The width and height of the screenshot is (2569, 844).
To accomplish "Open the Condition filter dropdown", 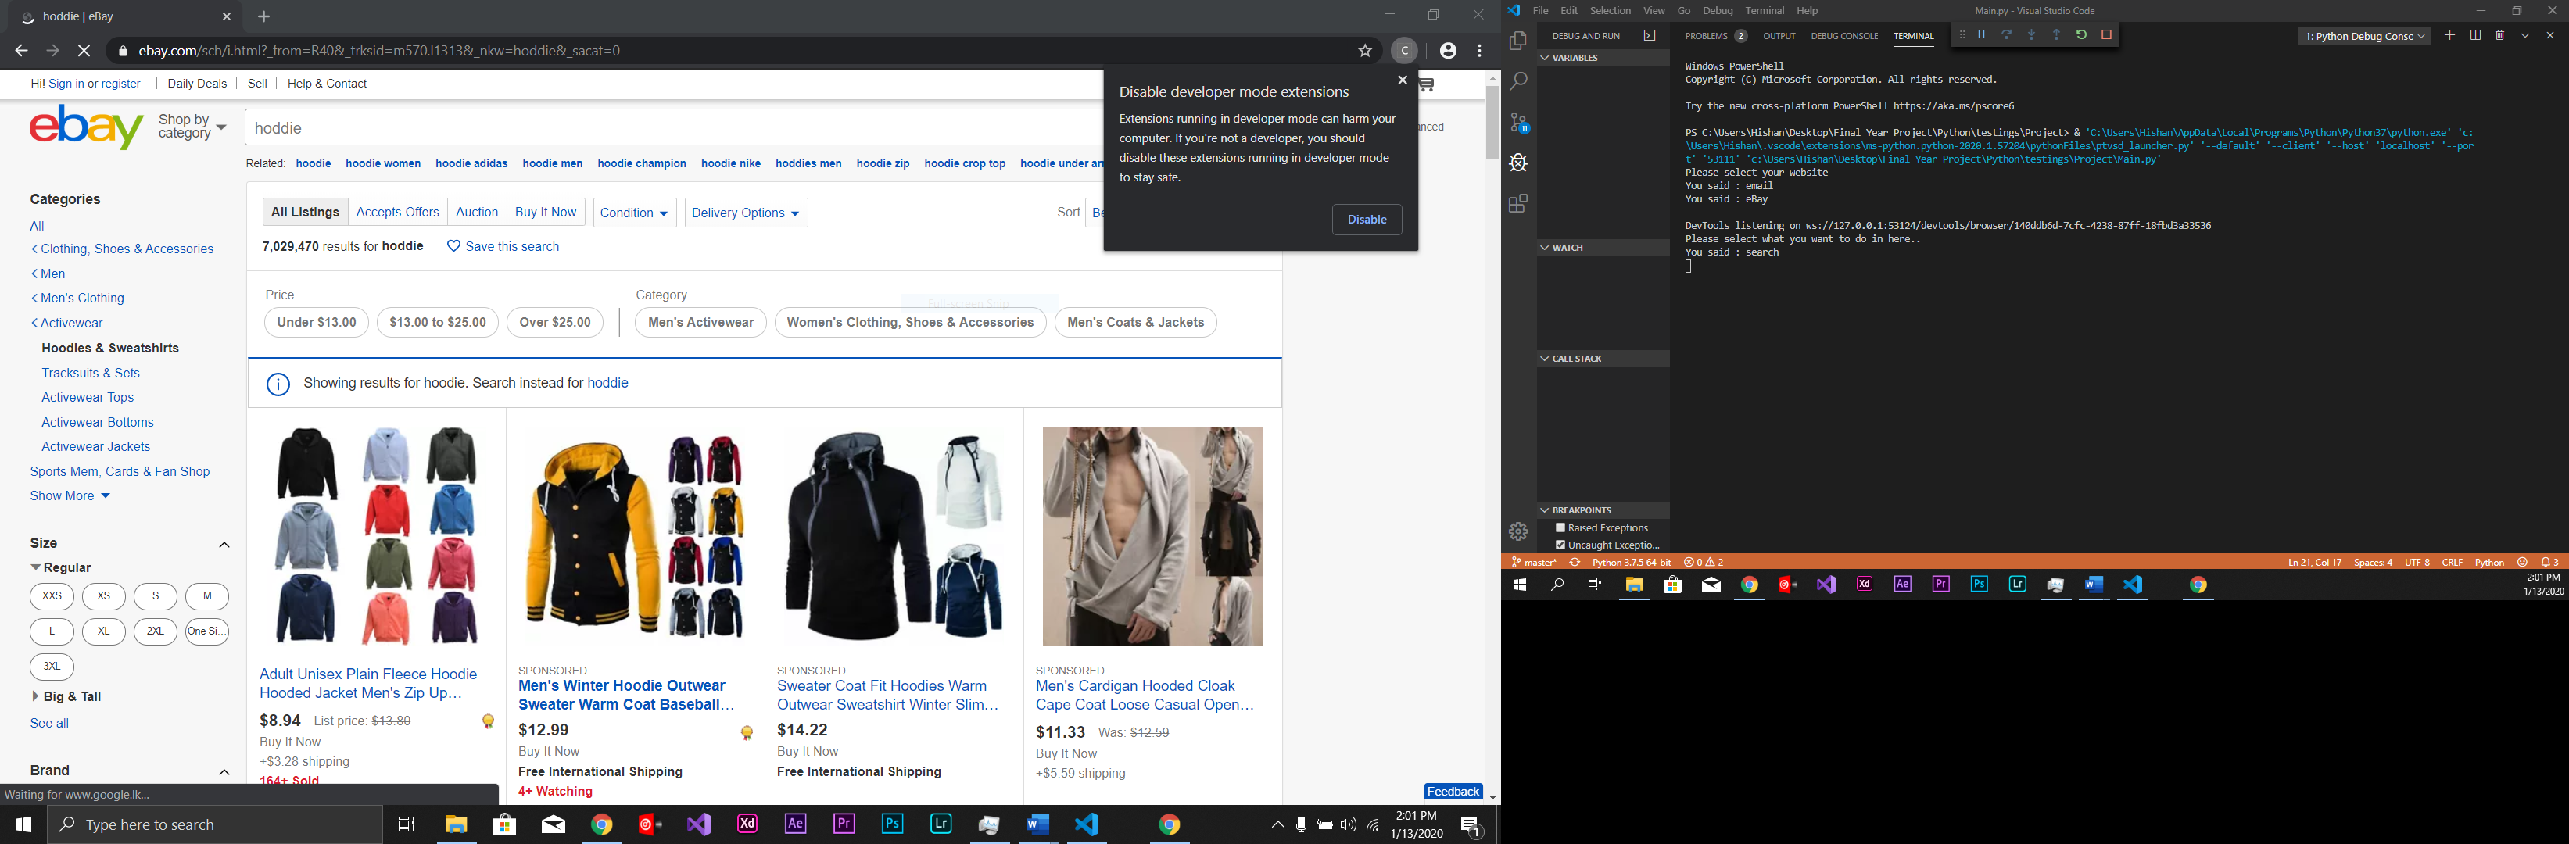I will [634, 213].
